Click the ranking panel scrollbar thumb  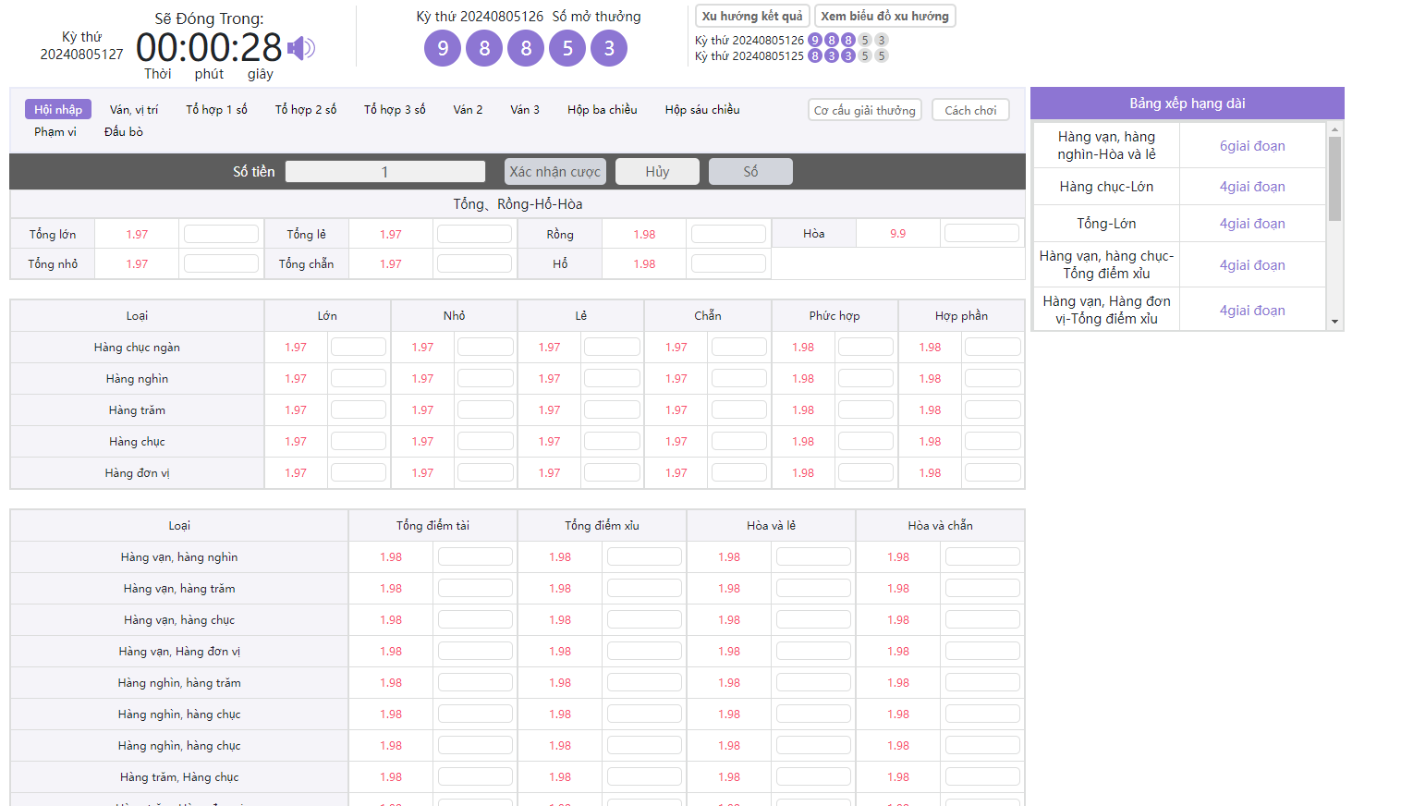click(x=1334, y=179)
